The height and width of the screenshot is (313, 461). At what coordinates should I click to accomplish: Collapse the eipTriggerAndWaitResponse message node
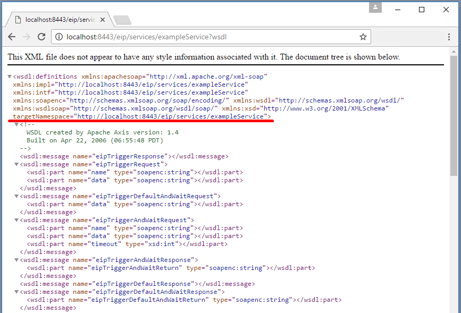tap(17, 260)
